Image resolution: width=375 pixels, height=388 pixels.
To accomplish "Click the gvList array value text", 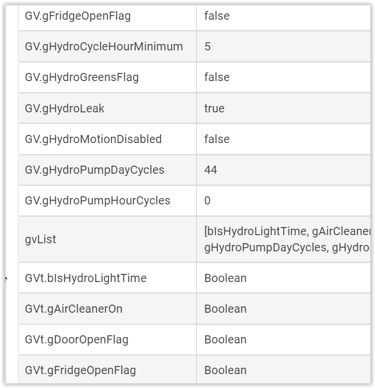I will tap(287, 239).
